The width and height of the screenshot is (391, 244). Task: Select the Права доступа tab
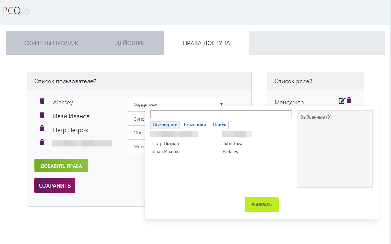[207, 43]
